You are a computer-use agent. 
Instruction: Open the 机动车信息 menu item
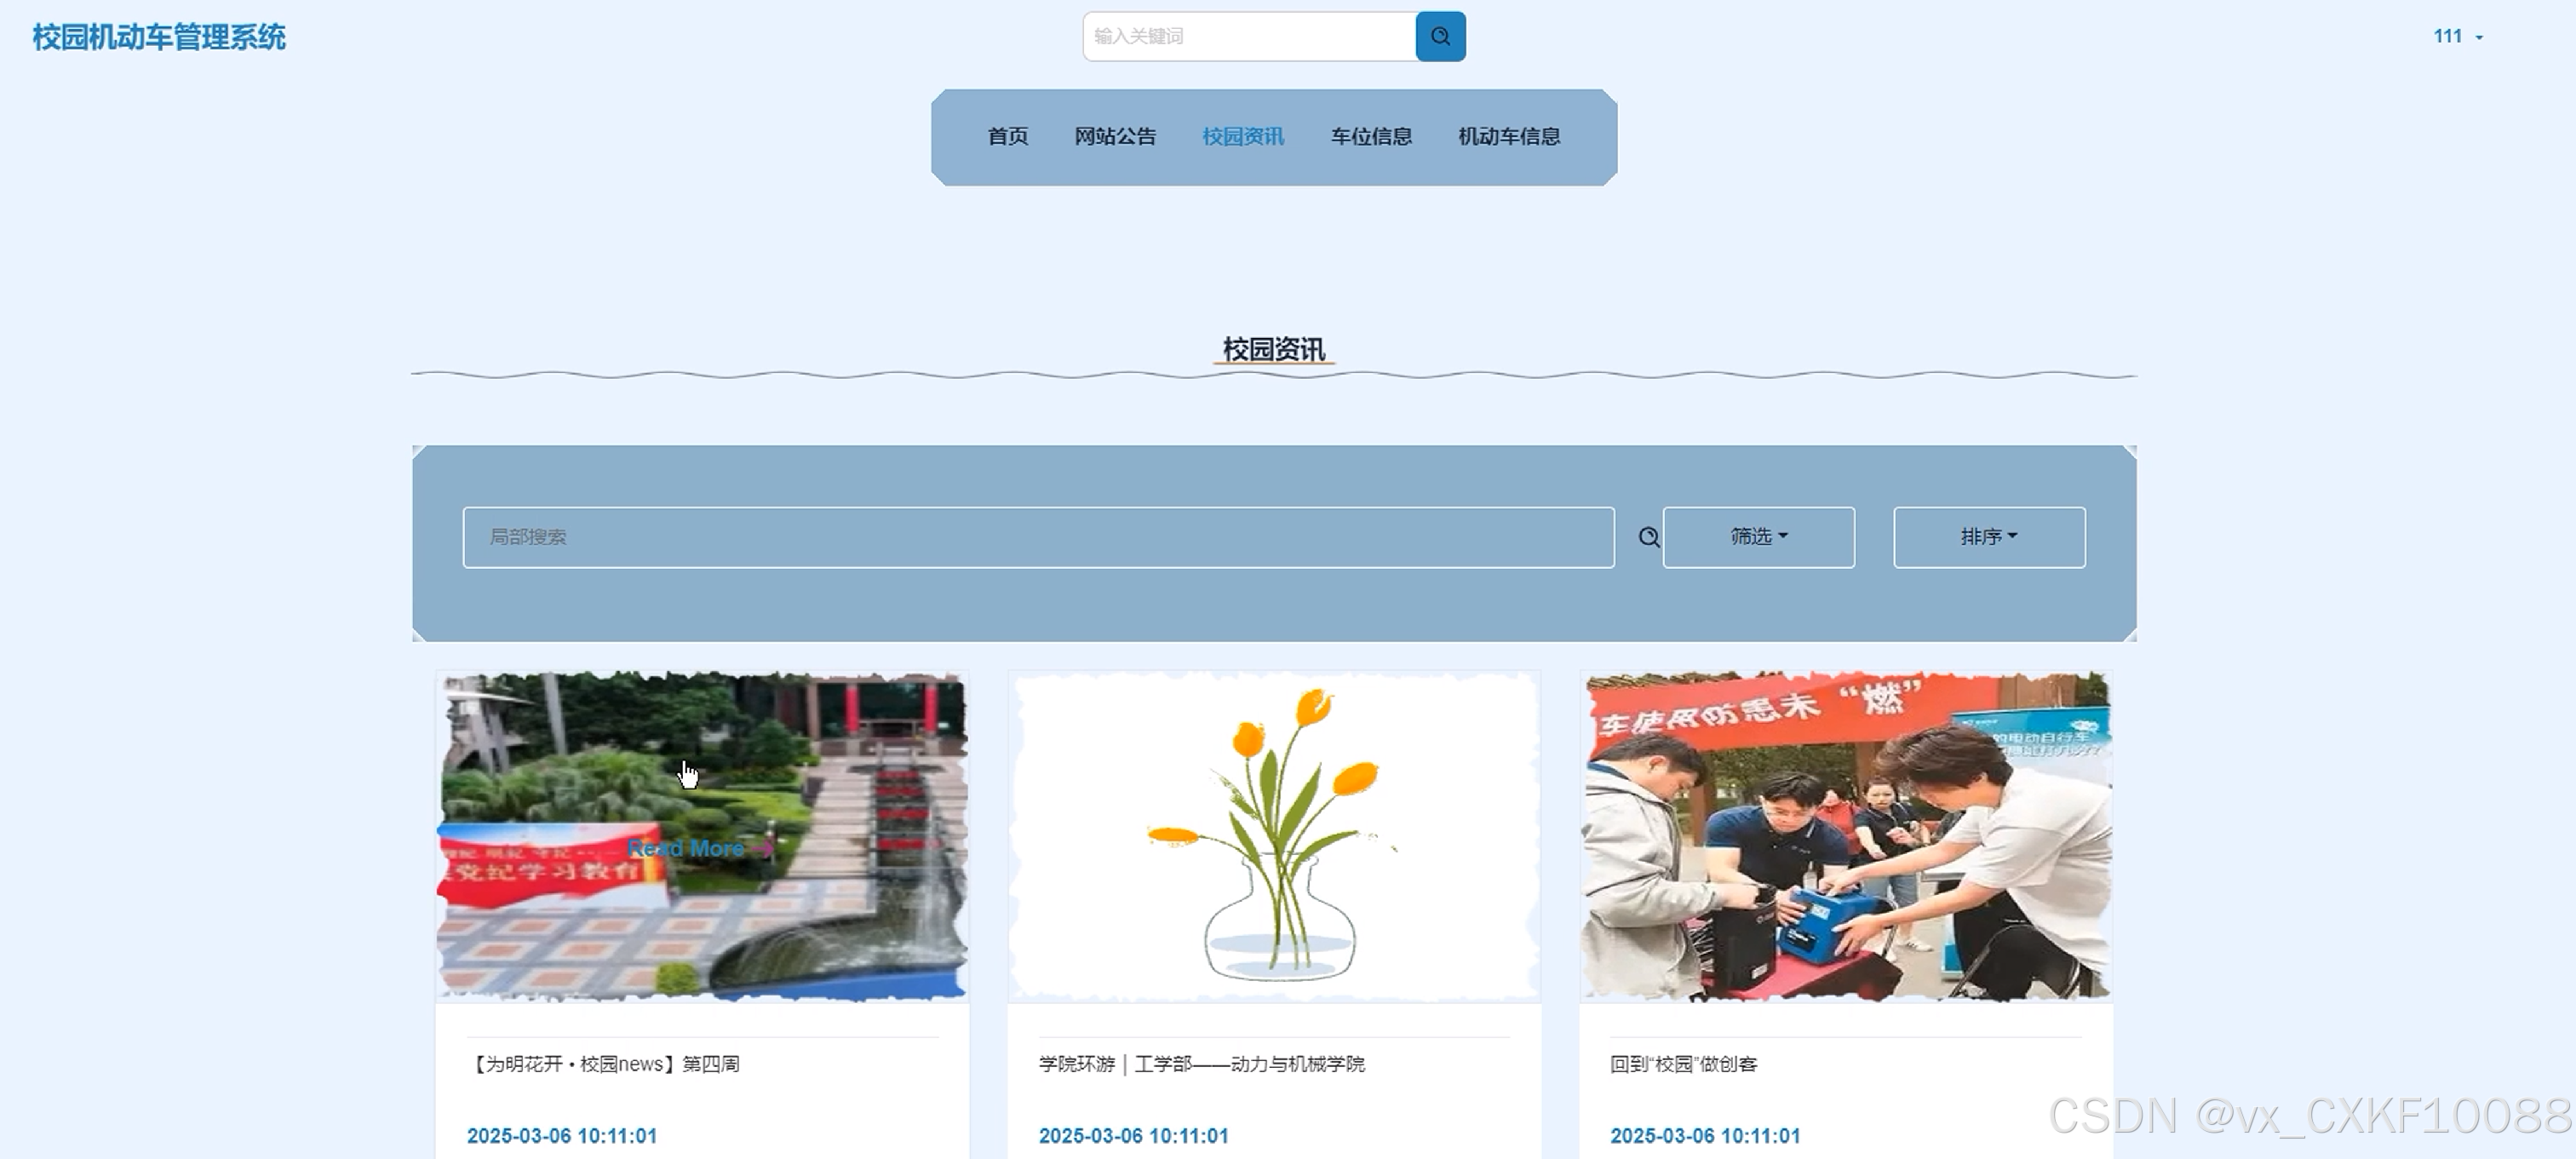pos(1509,137)
